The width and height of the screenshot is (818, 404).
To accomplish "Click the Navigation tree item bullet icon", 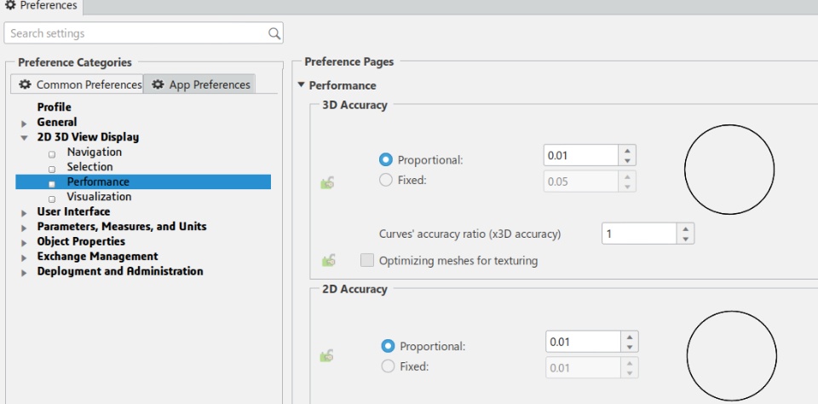I will click(x=52, y=153).
